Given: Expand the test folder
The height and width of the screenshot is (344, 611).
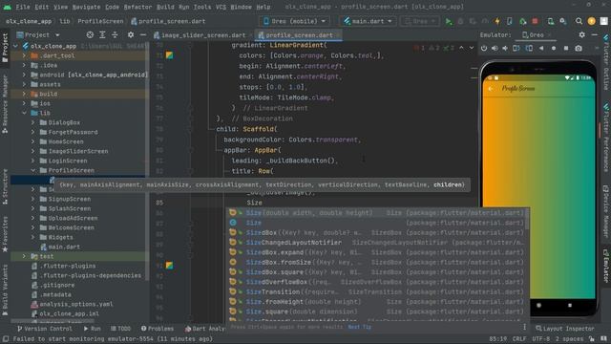Looking at the screenshot, I should (x=25, y=256).
